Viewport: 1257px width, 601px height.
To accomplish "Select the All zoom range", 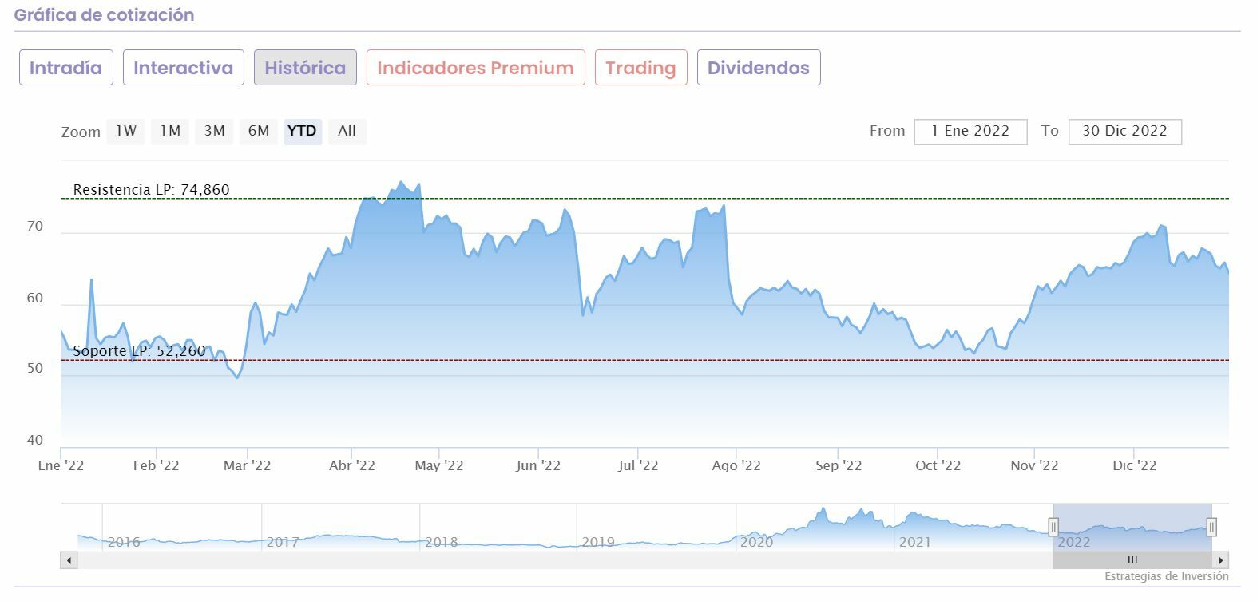I will pyautogui.click(x=347, y=131).
